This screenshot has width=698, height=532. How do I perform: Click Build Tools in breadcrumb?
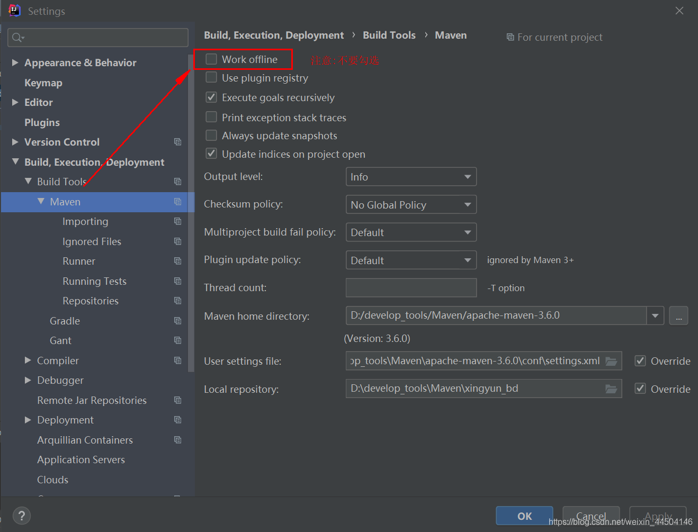[x=389, y=35]
